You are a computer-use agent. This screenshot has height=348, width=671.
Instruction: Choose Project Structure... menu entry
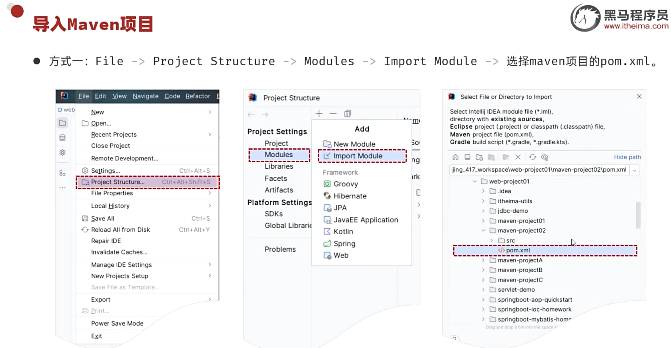(147, 182)
